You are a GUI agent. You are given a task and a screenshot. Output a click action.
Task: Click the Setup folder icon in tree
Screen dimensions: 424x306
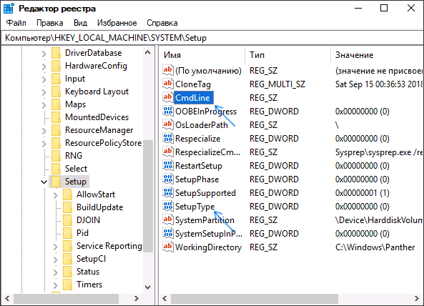56,182
